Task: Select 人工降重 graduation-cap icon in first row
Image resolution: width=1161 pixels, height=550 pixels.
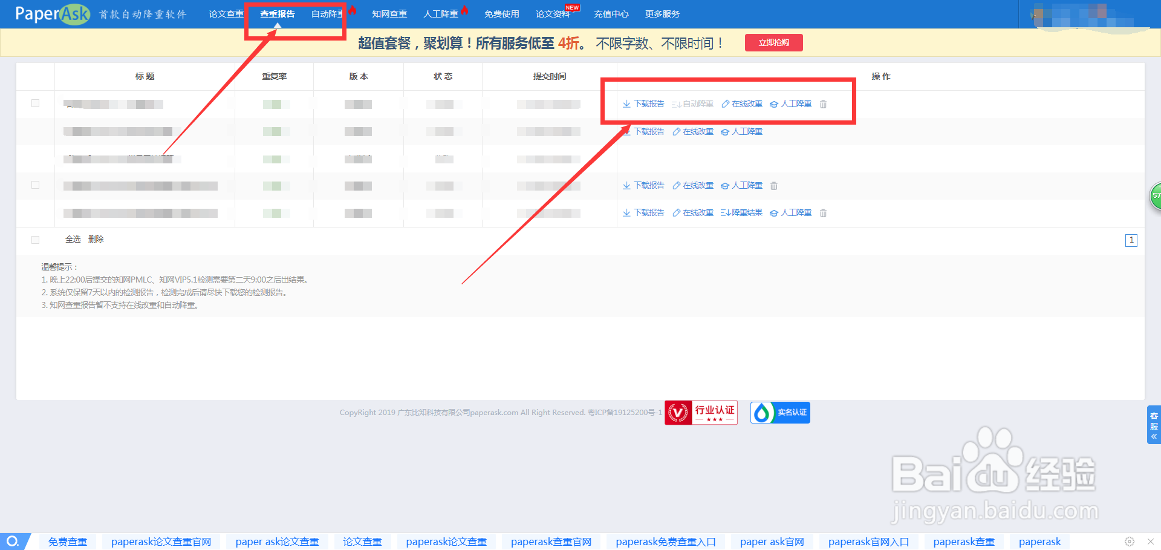Action: [x=773, y=104]
